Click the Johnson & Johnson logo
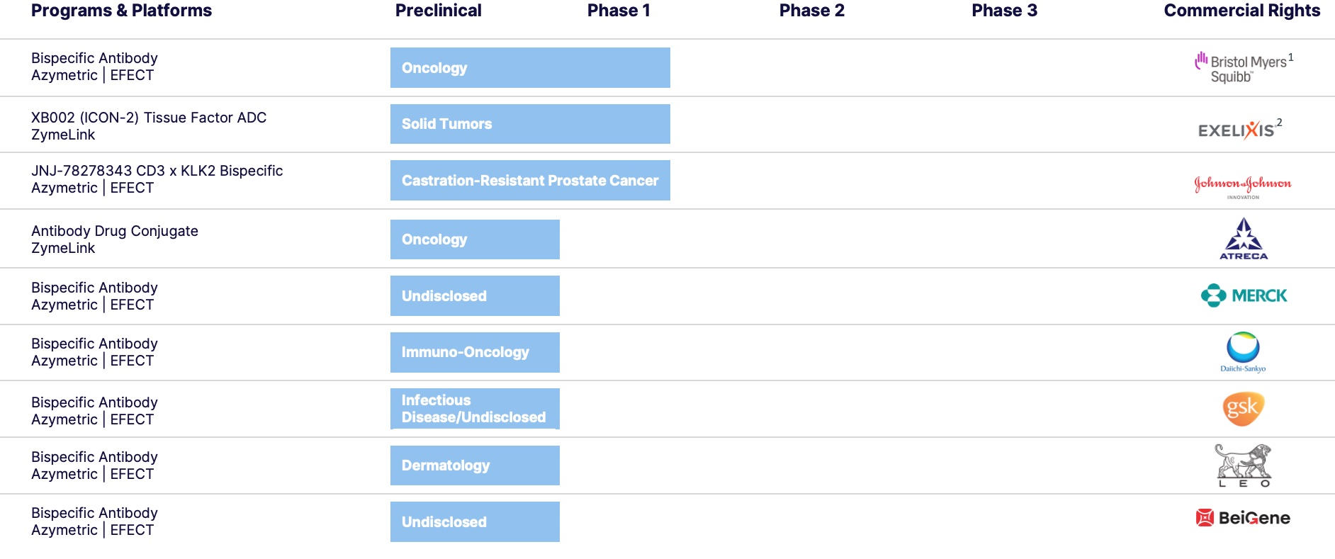Viewport: 1335px width, 559px height. pyautogui.click(x=1243, y=184)
